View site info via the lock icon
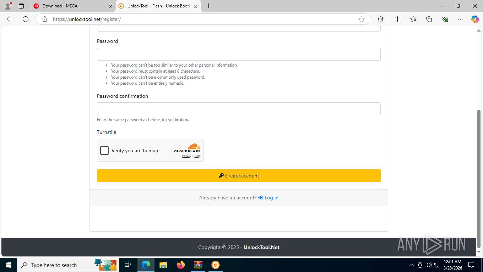Screen dimensions: 483x272 click(45, 19)
